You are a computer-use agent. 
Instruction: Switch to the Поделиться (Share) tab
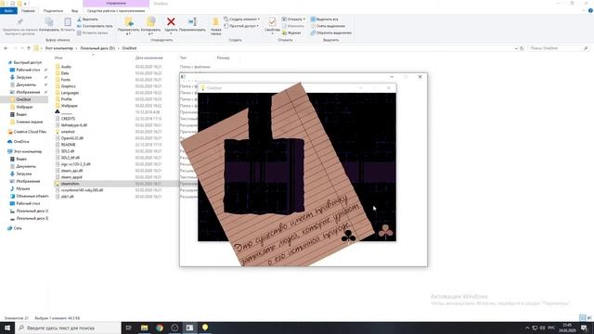(53, 11)
